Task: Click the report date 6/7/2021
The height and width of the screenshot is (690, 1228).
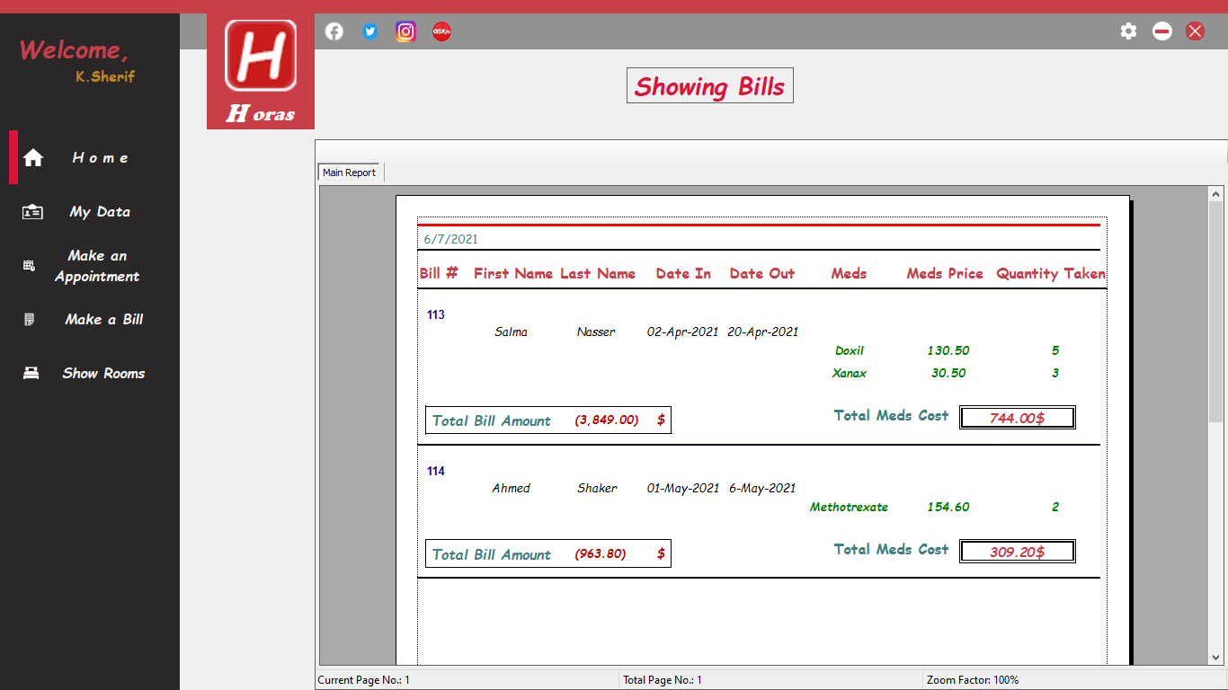Action: (x=451, y=239)
